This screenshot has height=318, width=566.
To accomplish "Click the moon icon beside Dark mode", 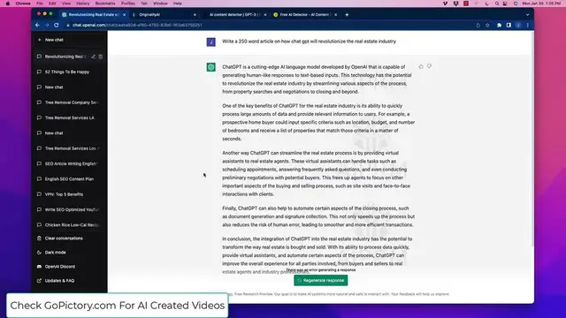I will coord(39,253).
